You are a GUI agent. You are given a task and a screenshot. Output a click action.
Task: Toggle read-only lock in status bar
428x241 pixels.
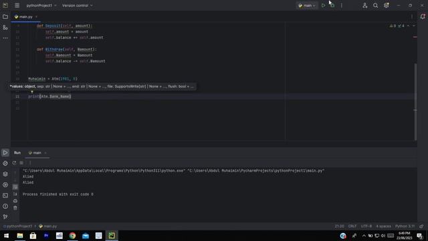click(x=421, y=226)
